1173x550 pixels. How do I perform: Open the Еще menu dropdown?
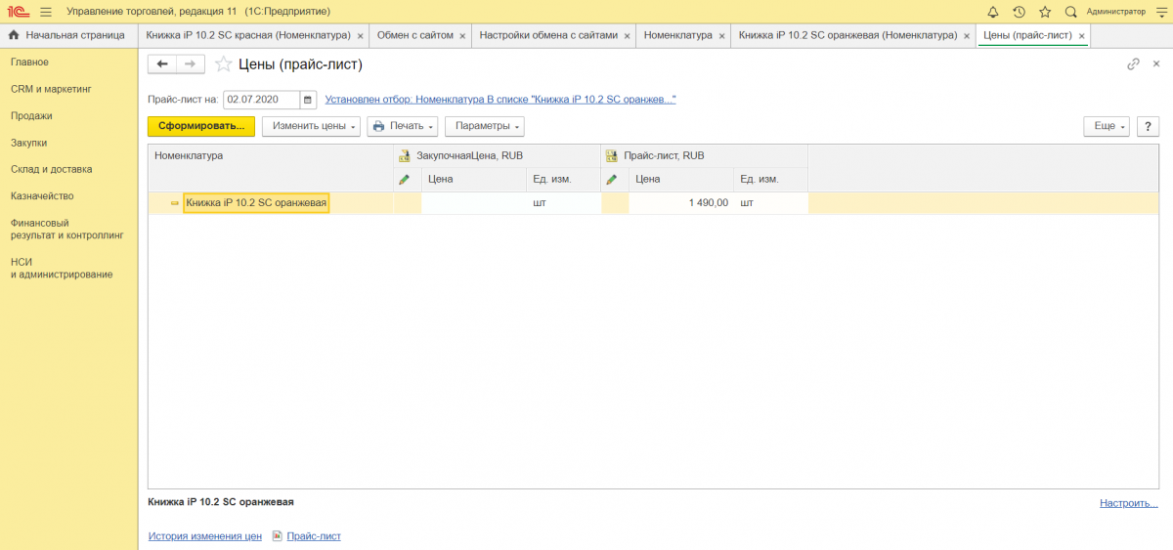pyautogui.click(x=1107, y=126)
